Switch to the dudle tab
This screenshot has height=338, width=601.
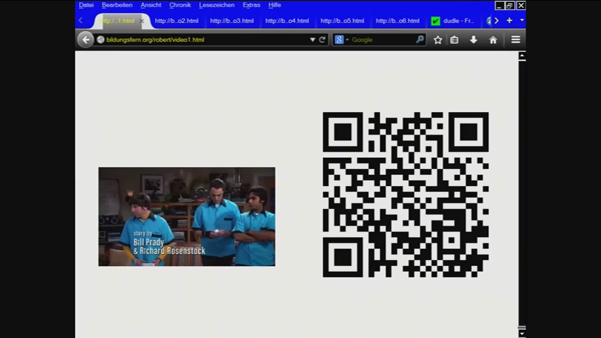(454, 21)
